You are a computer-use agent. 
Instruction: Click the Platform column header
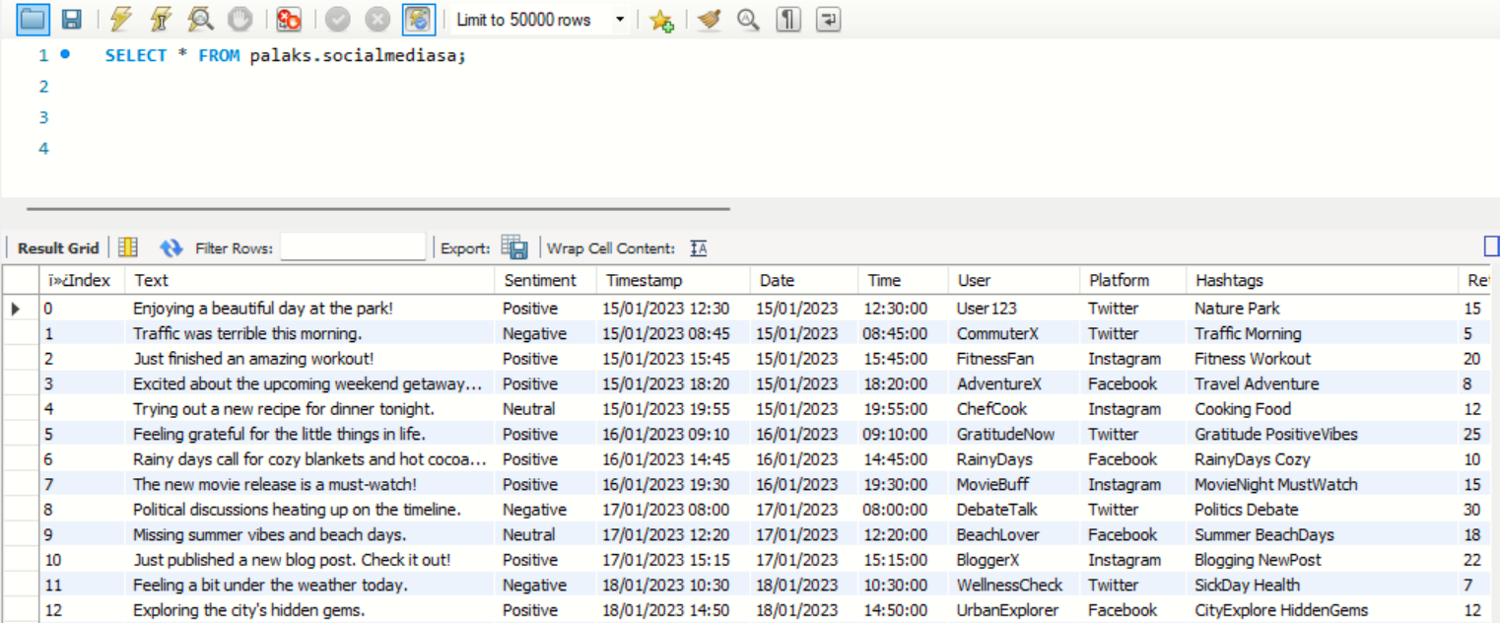click(1133, 281)
